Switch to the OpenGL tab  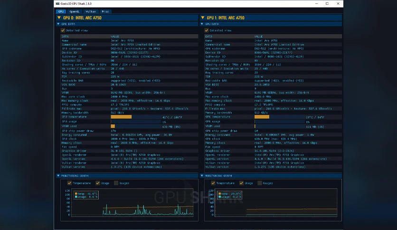[74, 11]
